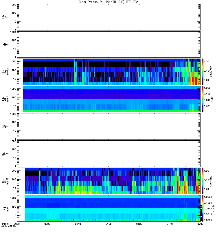The height and width of the screenshot is (232, 217).
Task: Click the "0020" time tick label
Action: [x=47, y=224]
